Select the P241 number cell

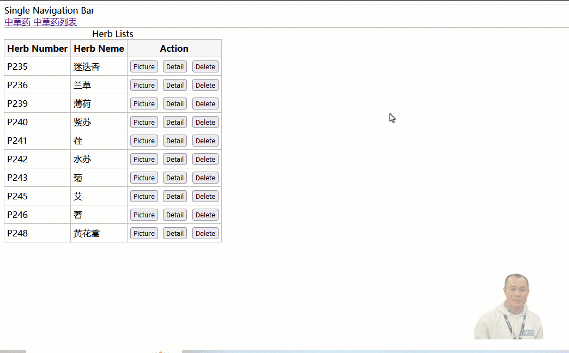38,141
